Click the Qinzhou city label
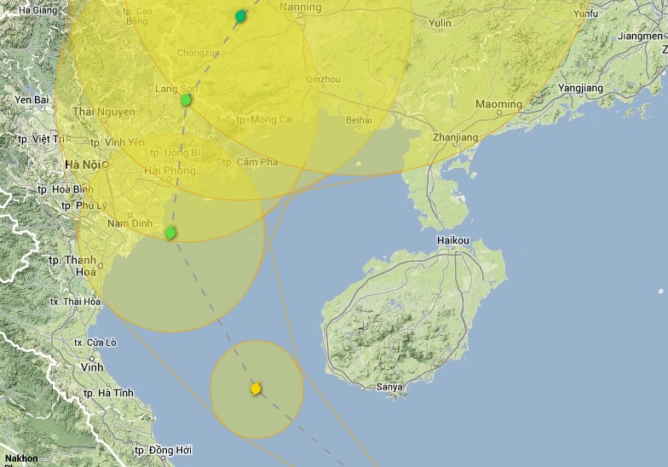Screen dimensions: 668x467 (x=322, y=79)
